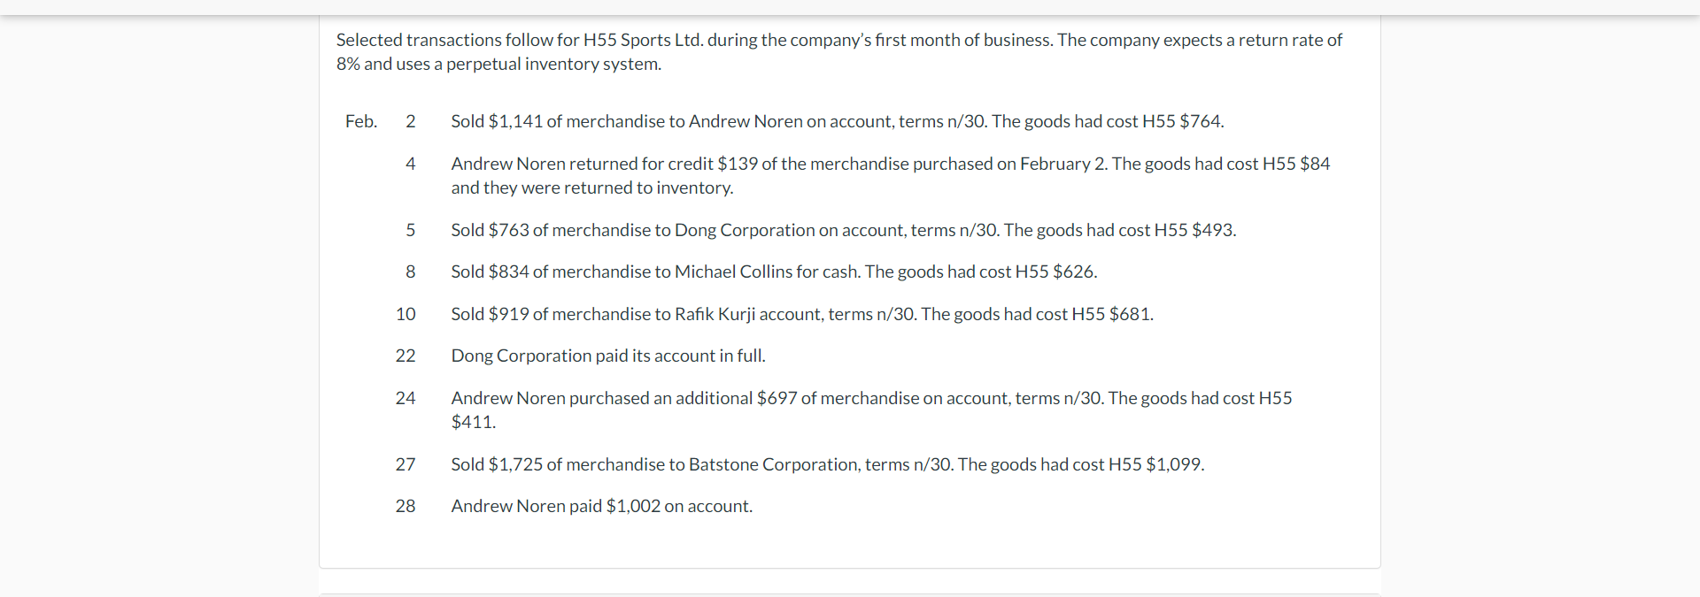Click "Dong Corporation paid its account in full"
The image size is (1700, 597).
click(608, 356)
